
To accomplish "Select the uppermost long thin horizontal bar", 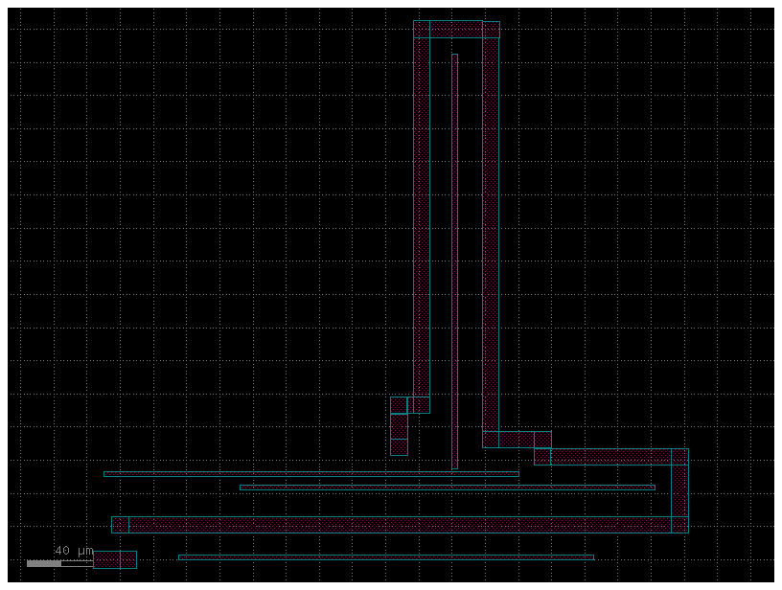I will tap(310, 473).
